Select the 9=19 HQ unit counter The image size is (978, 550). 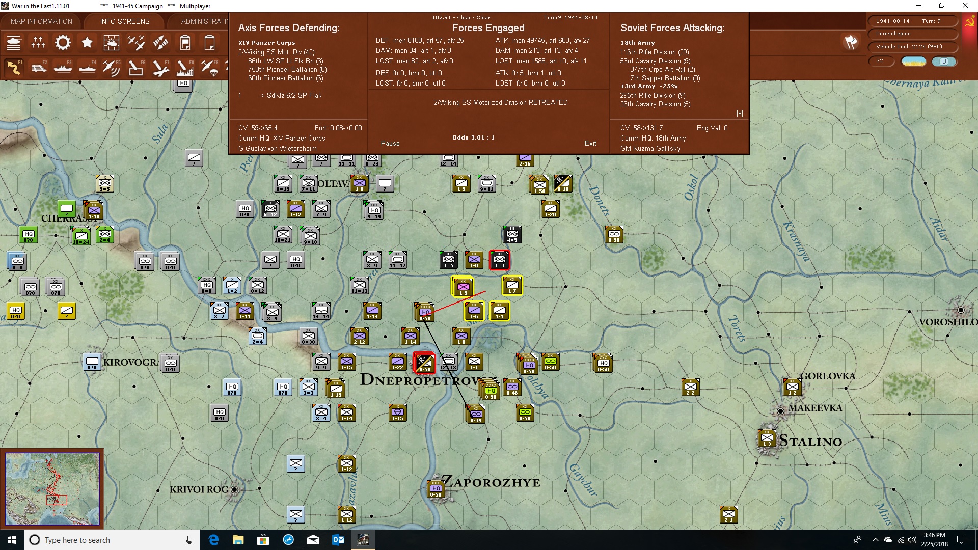[374, 210]
